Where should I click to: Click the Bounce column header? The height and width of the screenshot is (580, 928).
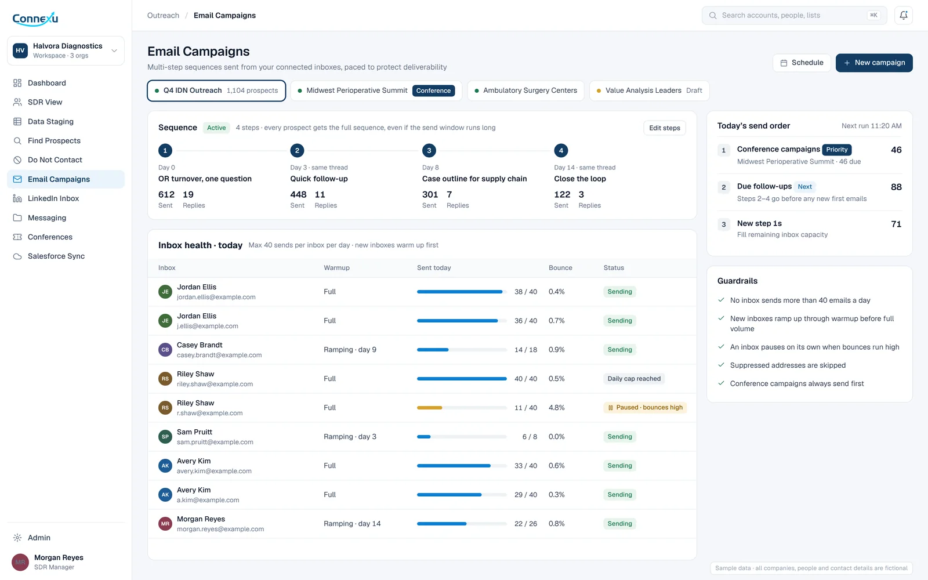[x=560, y=268]
